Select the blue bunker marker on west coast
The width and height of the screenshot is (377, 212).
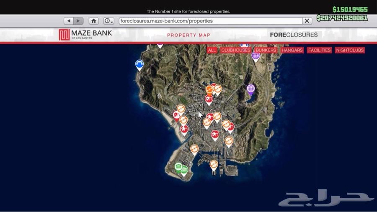(x=139, y=64)
